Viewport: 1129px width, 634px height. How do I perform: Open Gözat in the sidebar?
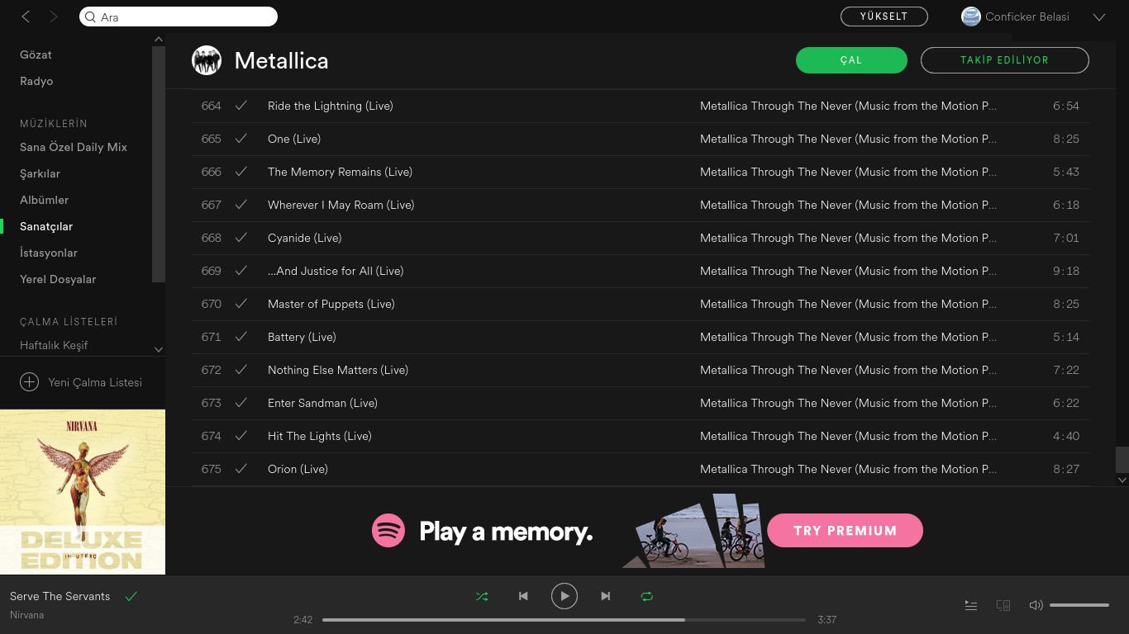36,54
